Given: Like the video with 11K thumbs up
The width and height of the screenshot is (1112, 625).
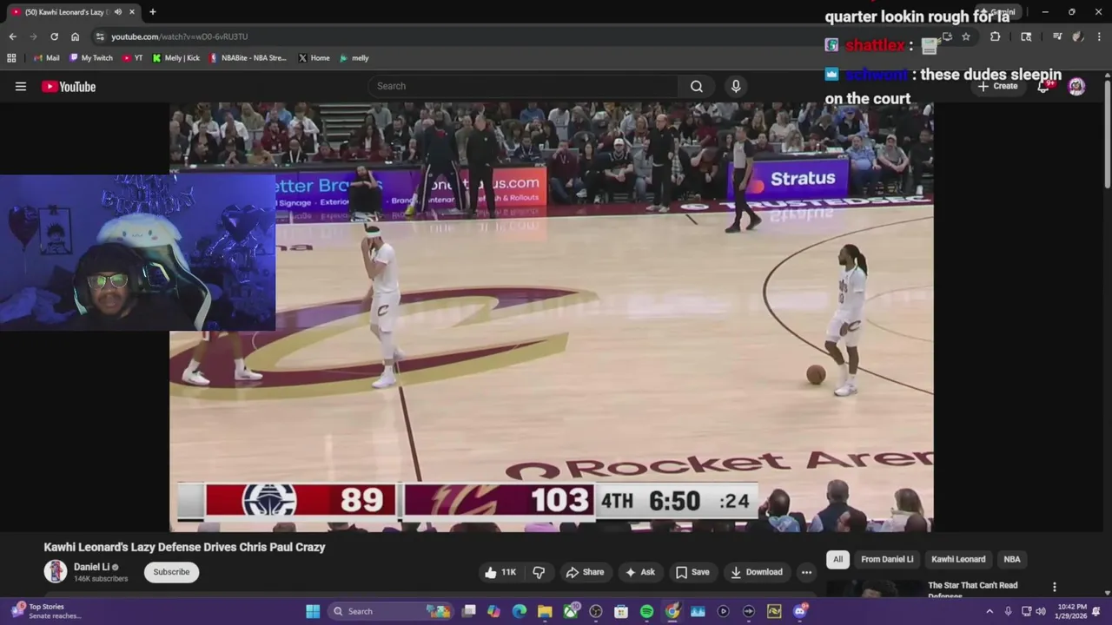Looking at the screenshot, I should click(x=500, y=572).
